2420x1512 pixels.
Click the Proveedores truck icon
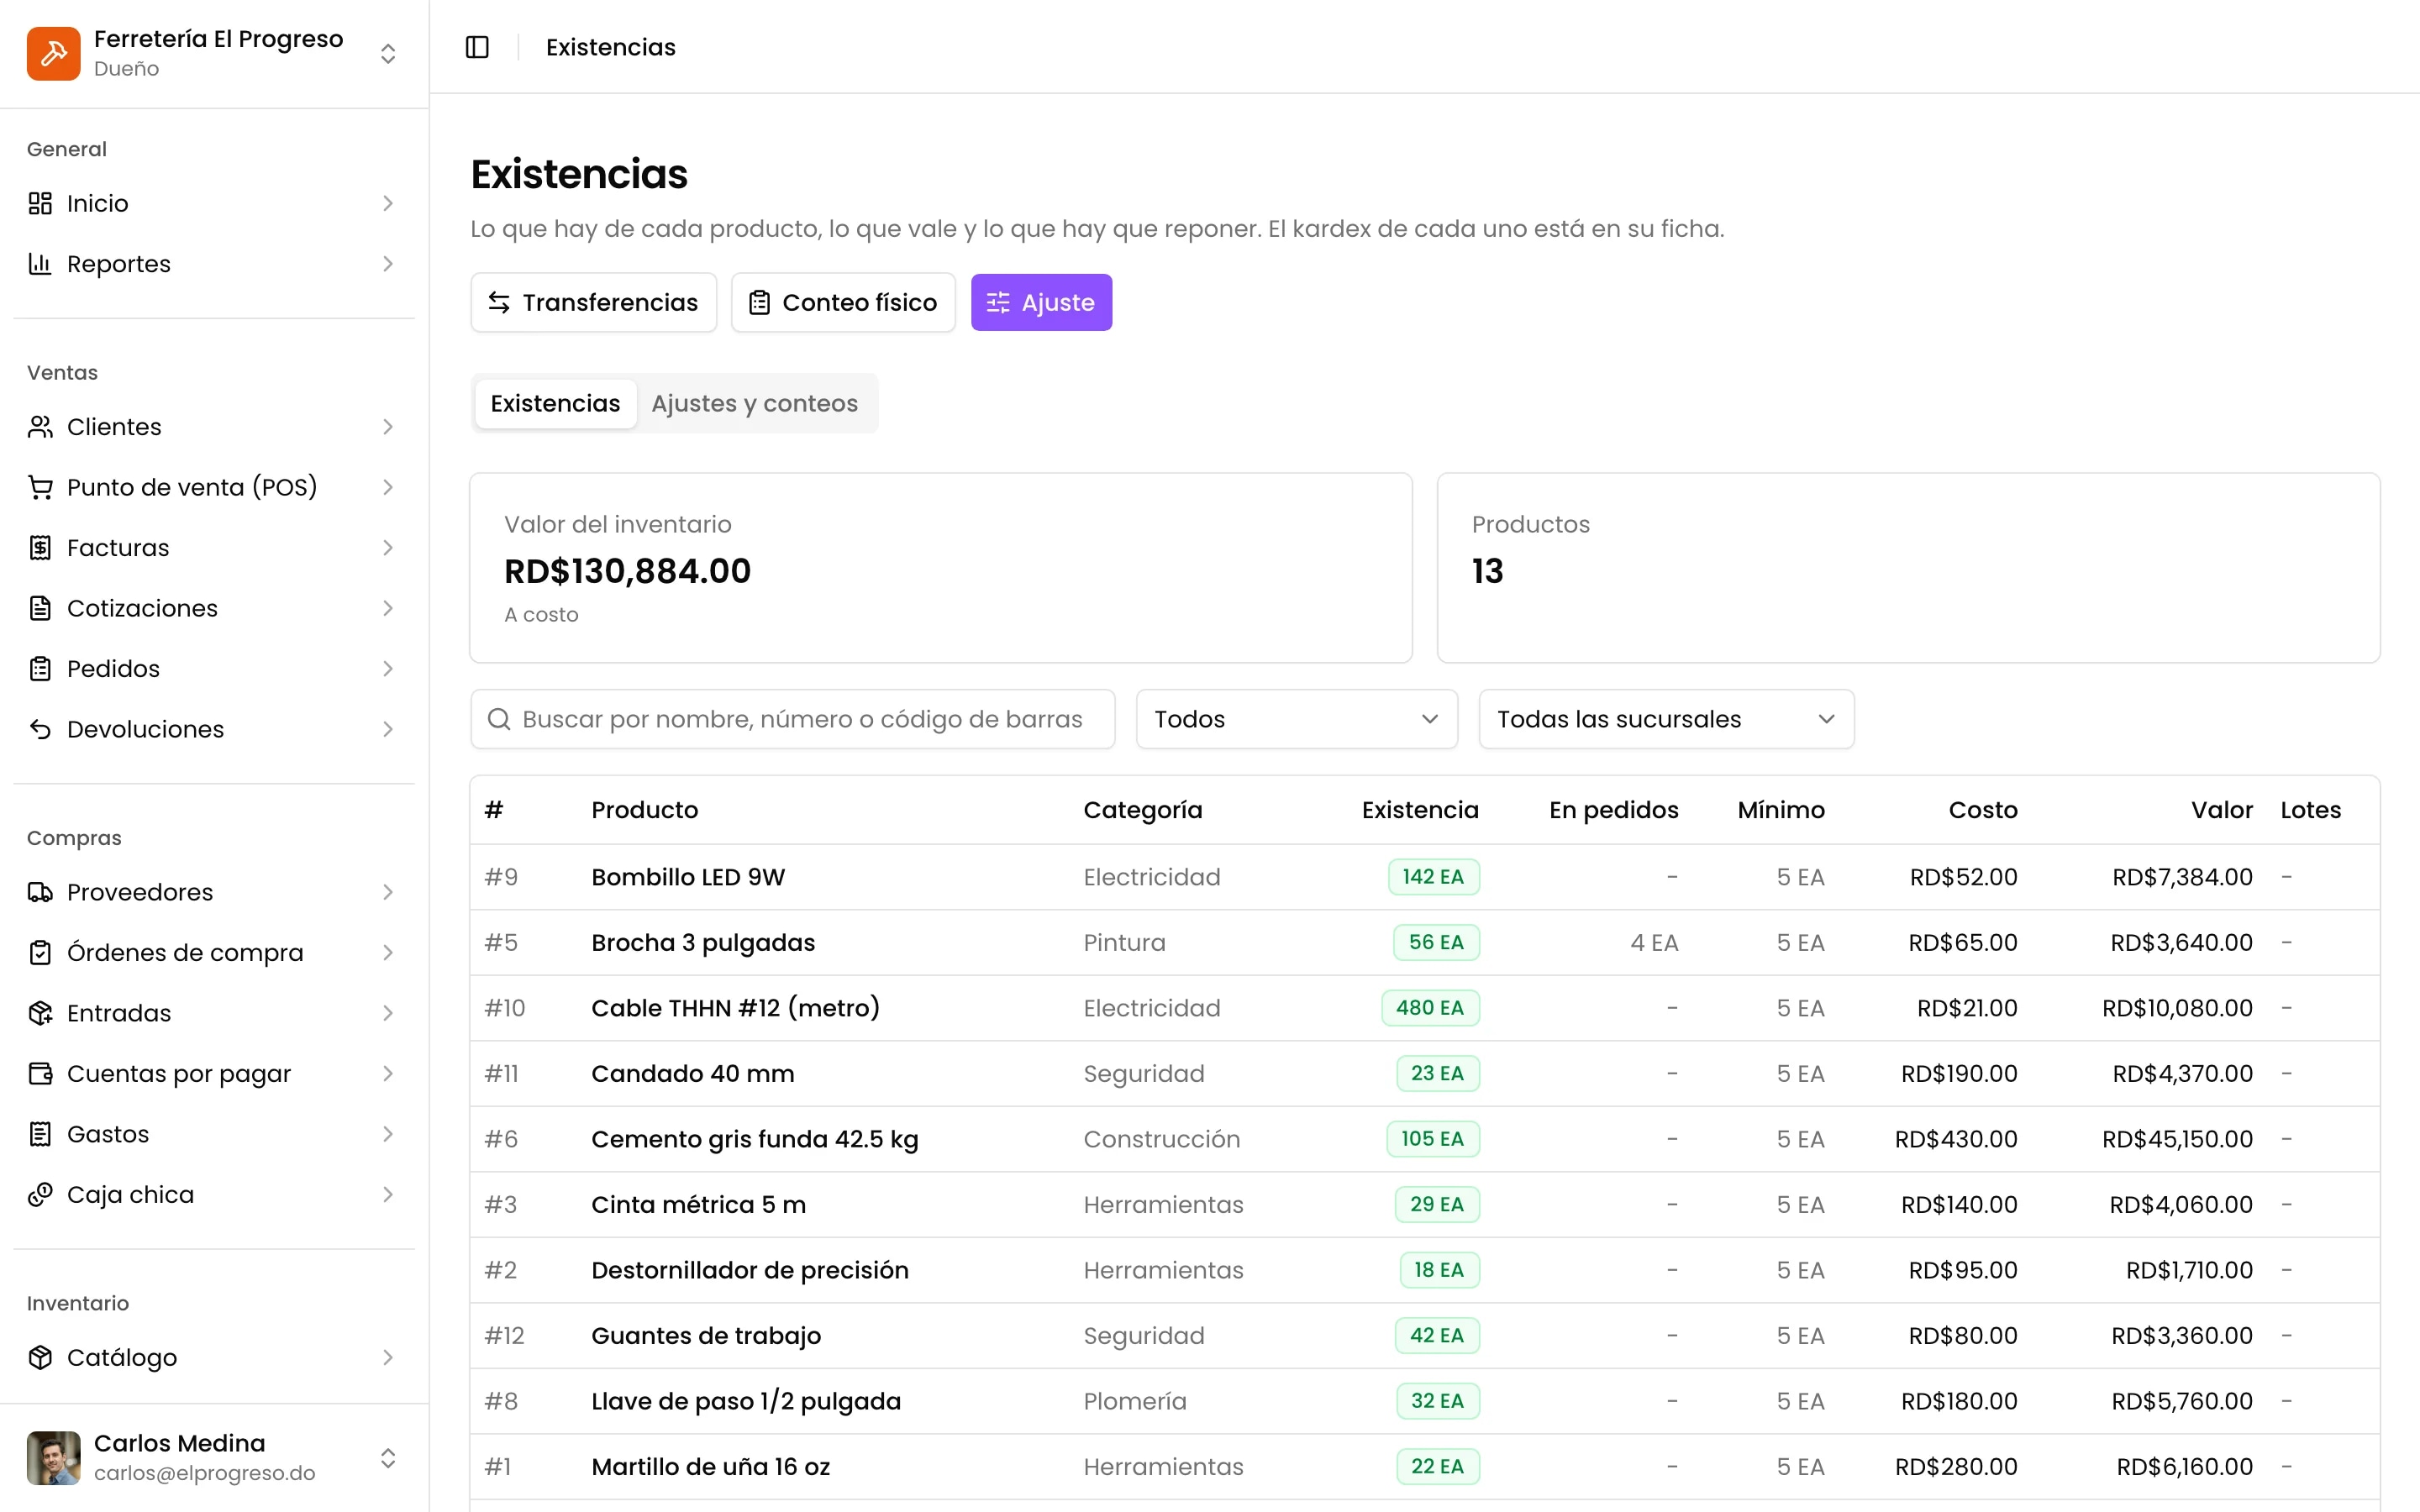[x=40, y=892]
